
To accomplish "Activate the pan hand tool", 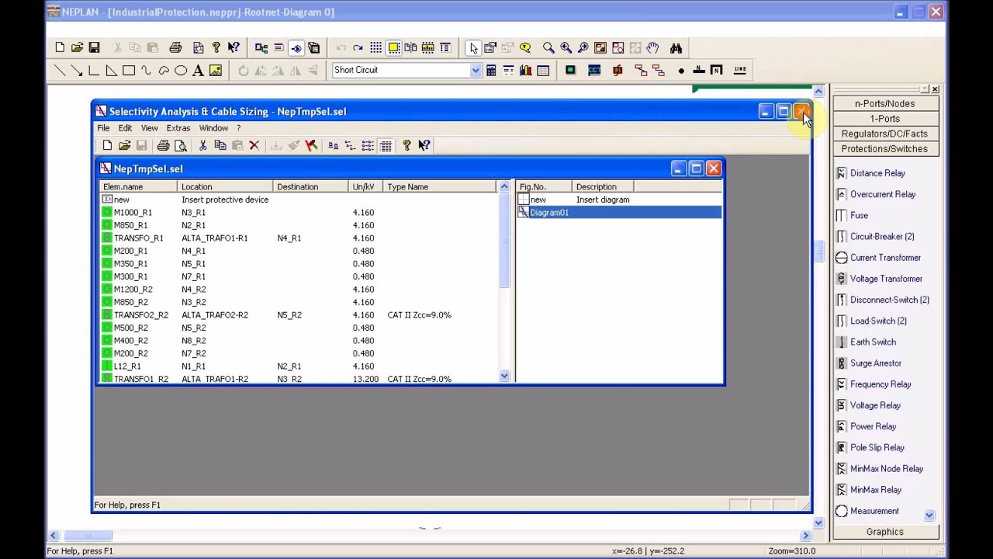I will pos(652,48).
